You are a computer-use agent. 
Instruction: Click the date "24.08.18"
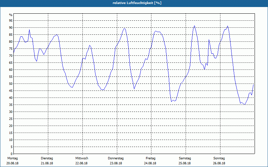click(150, 163)
